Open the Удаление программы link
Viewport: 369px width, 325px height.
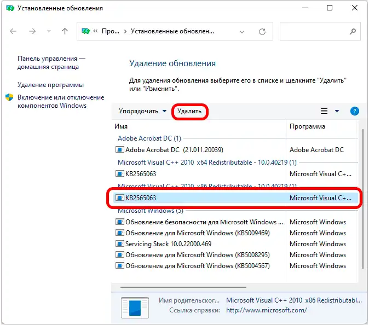click(50, 85)
